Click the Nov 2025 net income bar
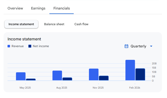Screen dimensions: 167x98 pos(104,78)
